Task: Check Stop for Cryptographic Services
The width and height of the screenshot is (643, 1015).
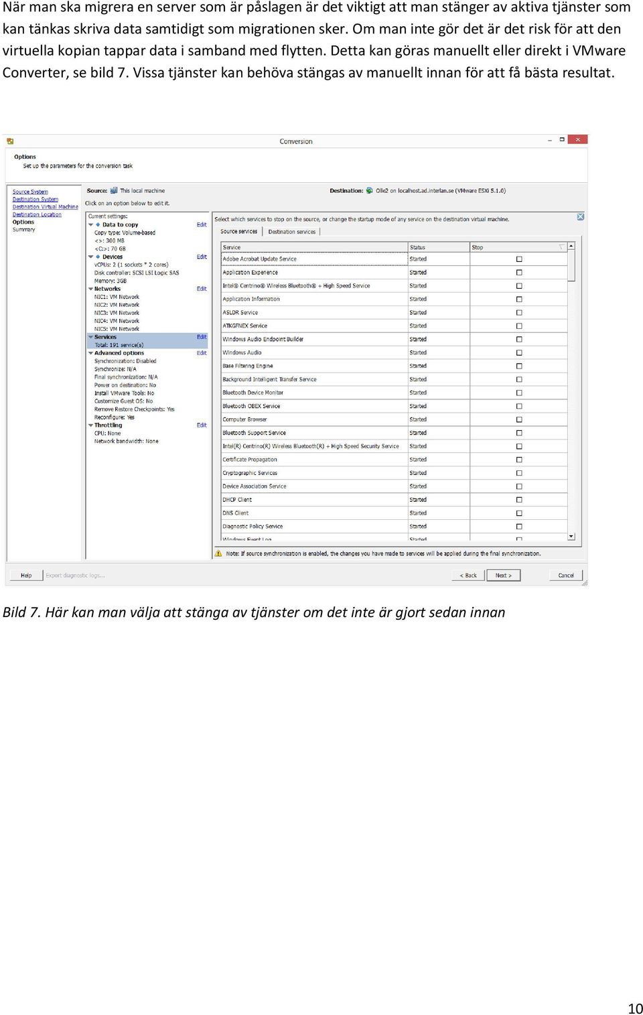Action: pos(519,474)
